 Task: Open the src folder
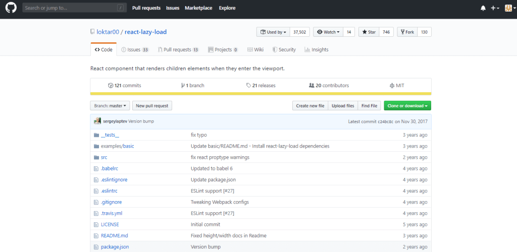104,157
